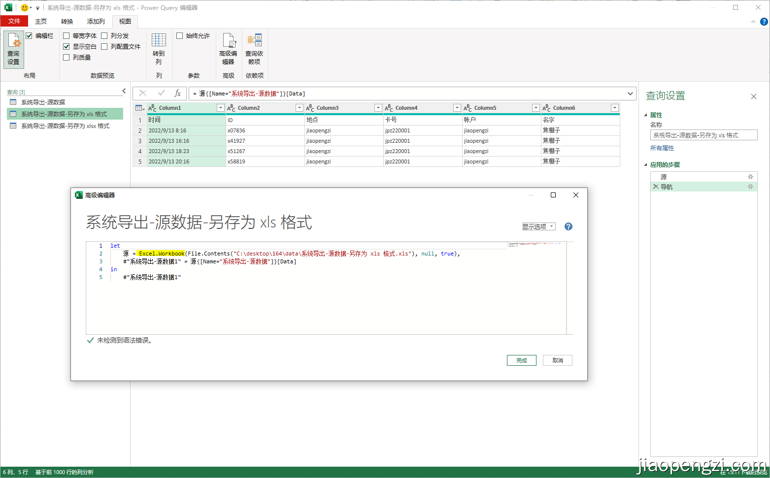
Task: Click the 转到列 icon
Action: coord(159,49)
